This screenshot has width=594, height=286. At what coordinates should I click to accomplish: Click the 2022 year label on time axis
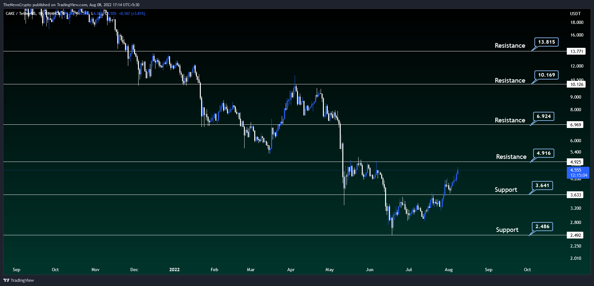coord(174,270)
